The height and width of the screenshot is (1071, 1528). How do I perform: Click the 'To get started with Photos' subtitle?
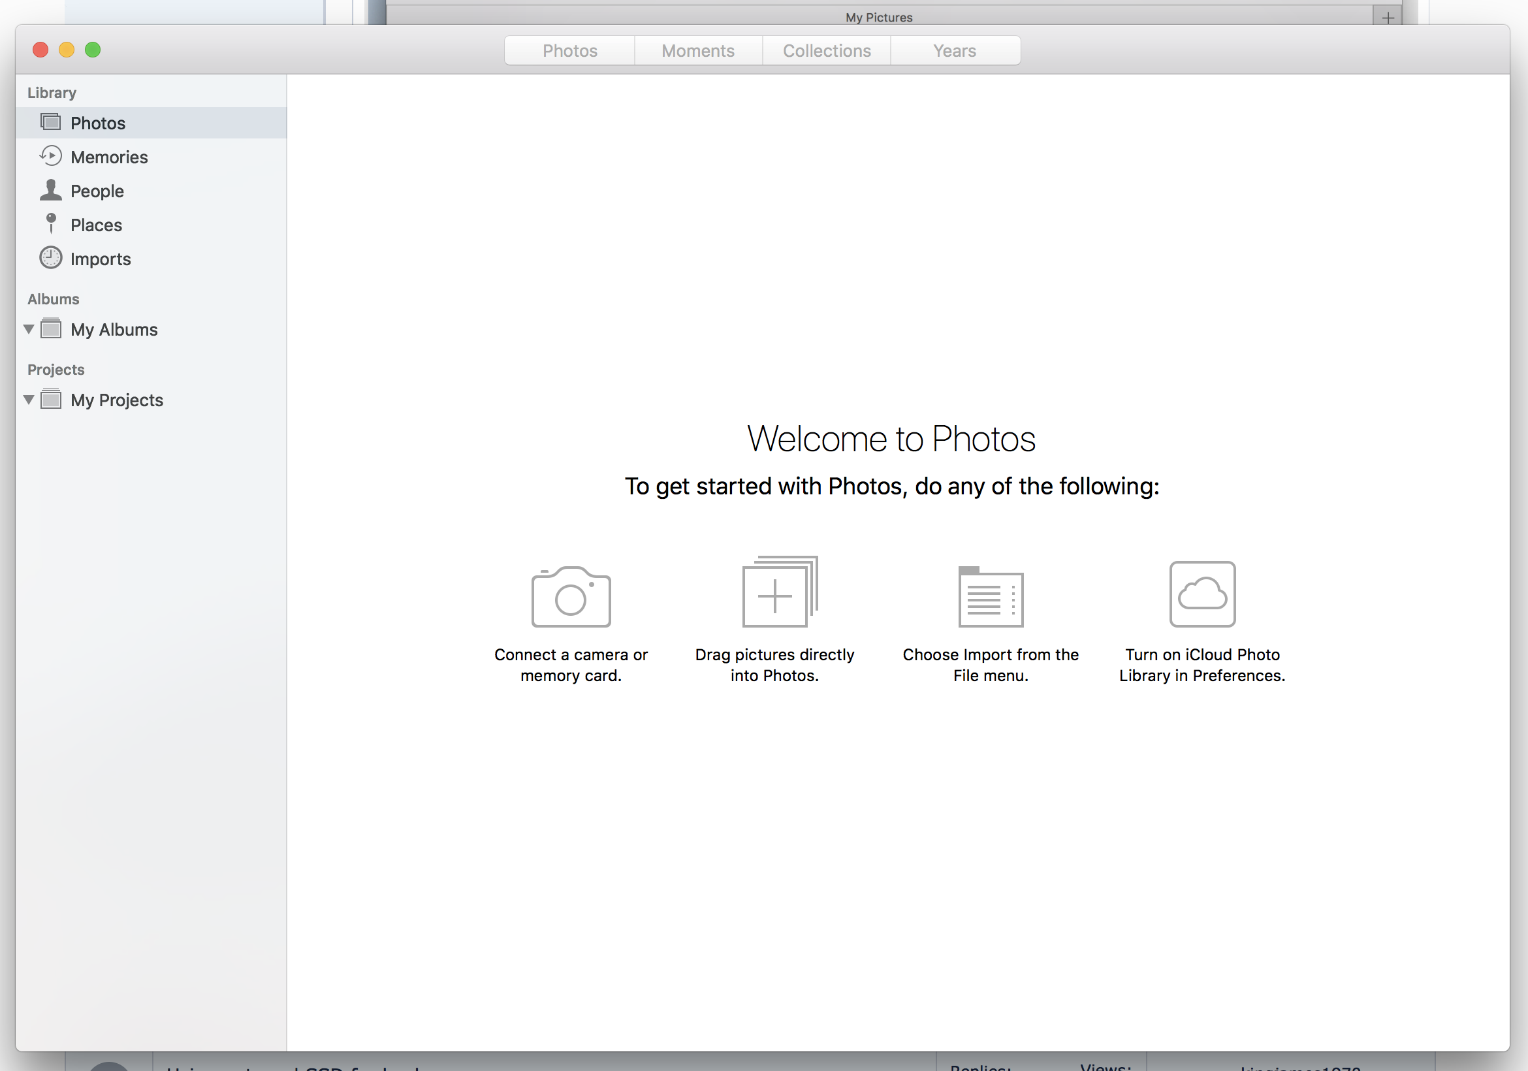tap(892, 487)
